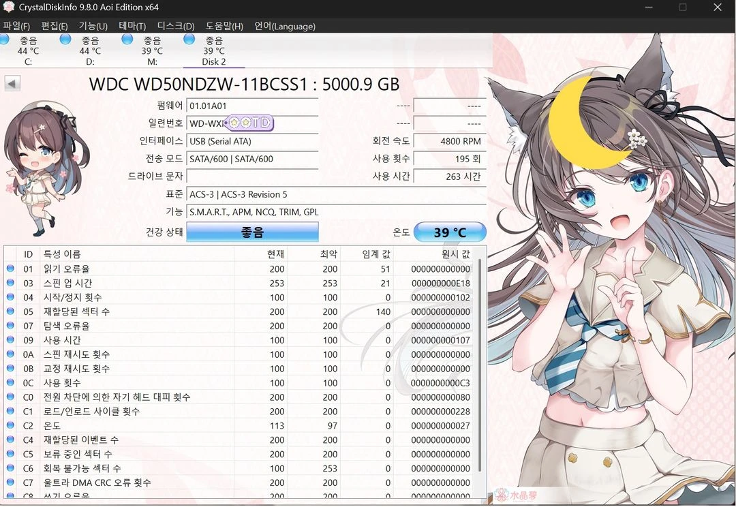Click the ID column header
The height and width of the screenshot is (507, 736).
point(28,254)
